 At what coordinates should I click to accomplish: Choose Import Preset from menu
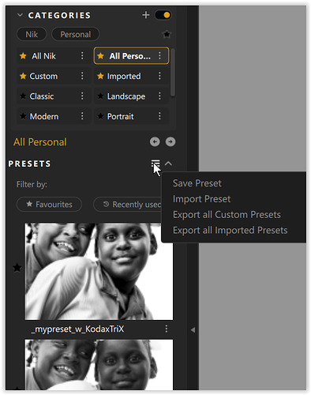(x=201, y=199)
